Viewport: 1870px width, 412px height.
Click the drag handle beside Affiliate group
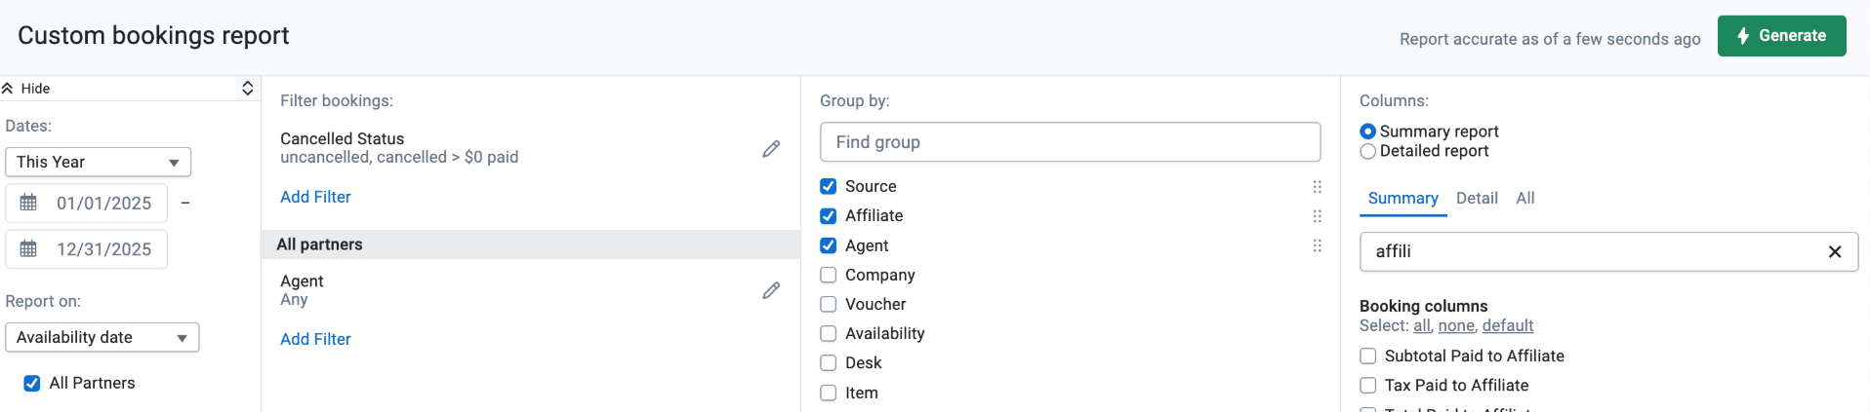[x=1317, y=216]
